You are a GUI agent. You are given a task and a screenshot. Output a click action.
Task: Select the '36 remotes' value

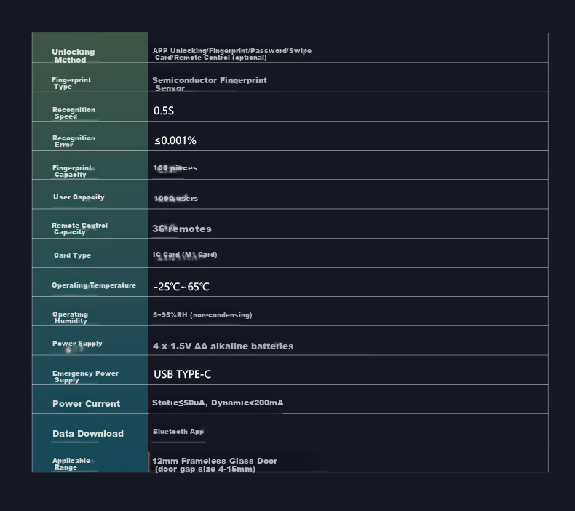182,229
